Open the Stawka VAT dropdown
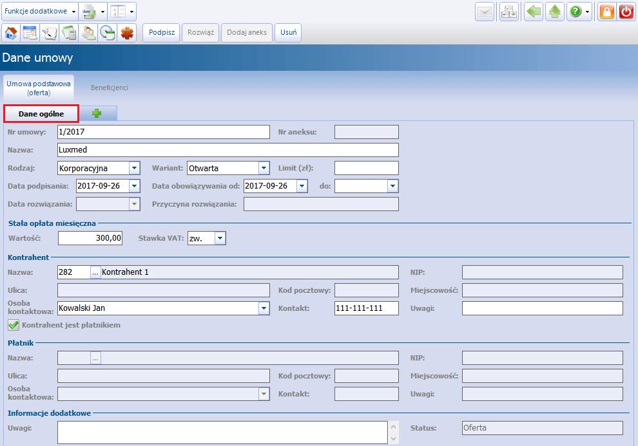This screenshot has height=446, width=638. tap(220, 238)
